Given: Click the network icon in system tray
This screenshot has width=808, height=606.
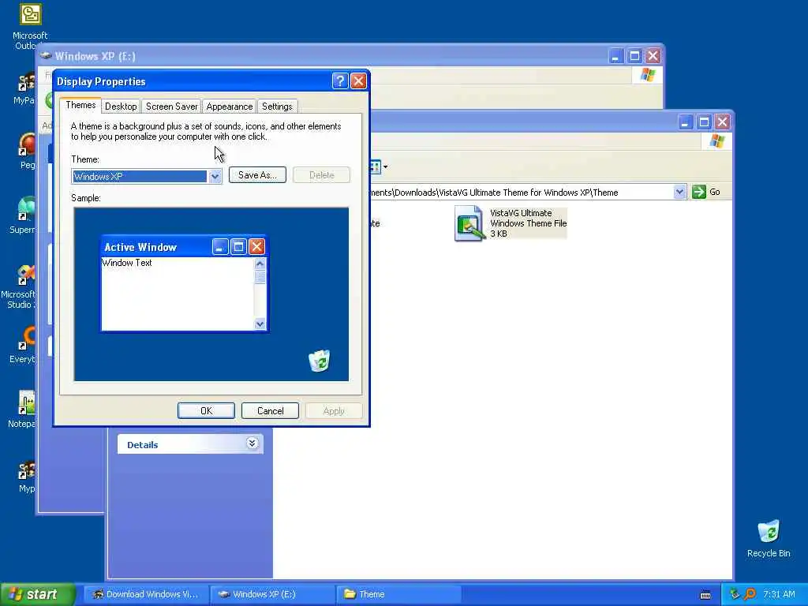Looking at the screenshot, I should pyautogui.click(x=734, y=594).
